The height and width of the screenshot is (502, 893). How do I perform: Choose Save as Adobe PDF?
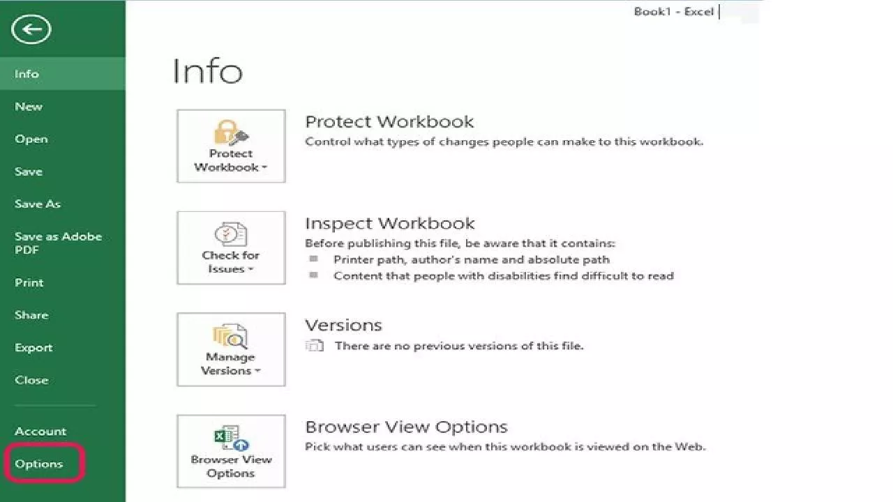coord(59,243)
